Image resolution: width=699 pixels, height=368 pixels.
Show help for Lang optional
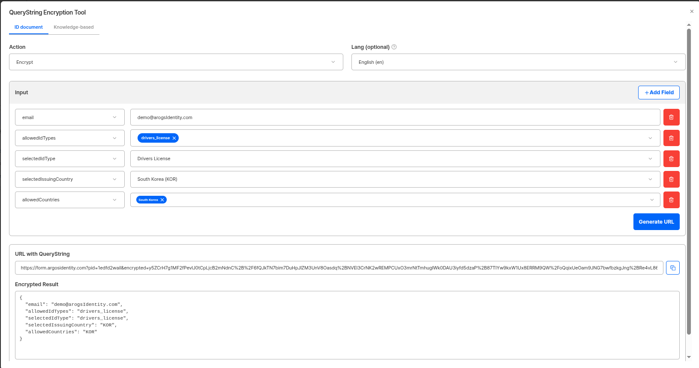pyautogui.click(x=394, y=47)
